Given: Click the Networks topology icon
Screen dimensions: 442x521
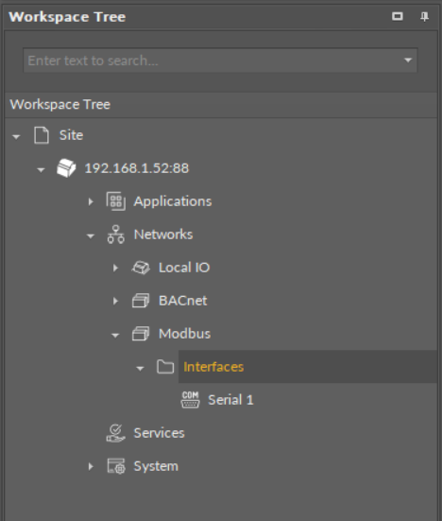Looking at the screenshot, I should point(116,234).
